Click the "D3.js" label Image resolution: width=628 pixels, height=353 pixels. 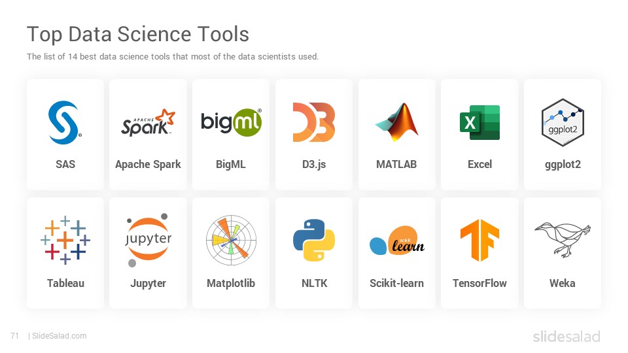coord(314,165)
